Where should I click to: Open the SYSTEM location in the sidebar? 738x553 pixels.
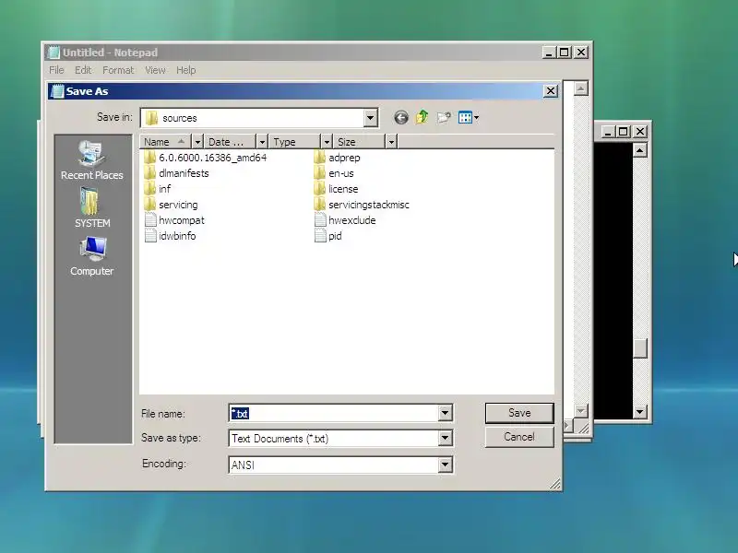point(91,208)
